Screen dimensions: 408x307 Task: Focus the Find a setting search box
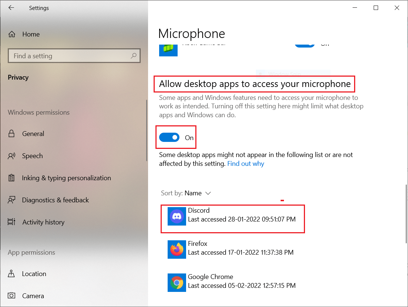point(74,56)
